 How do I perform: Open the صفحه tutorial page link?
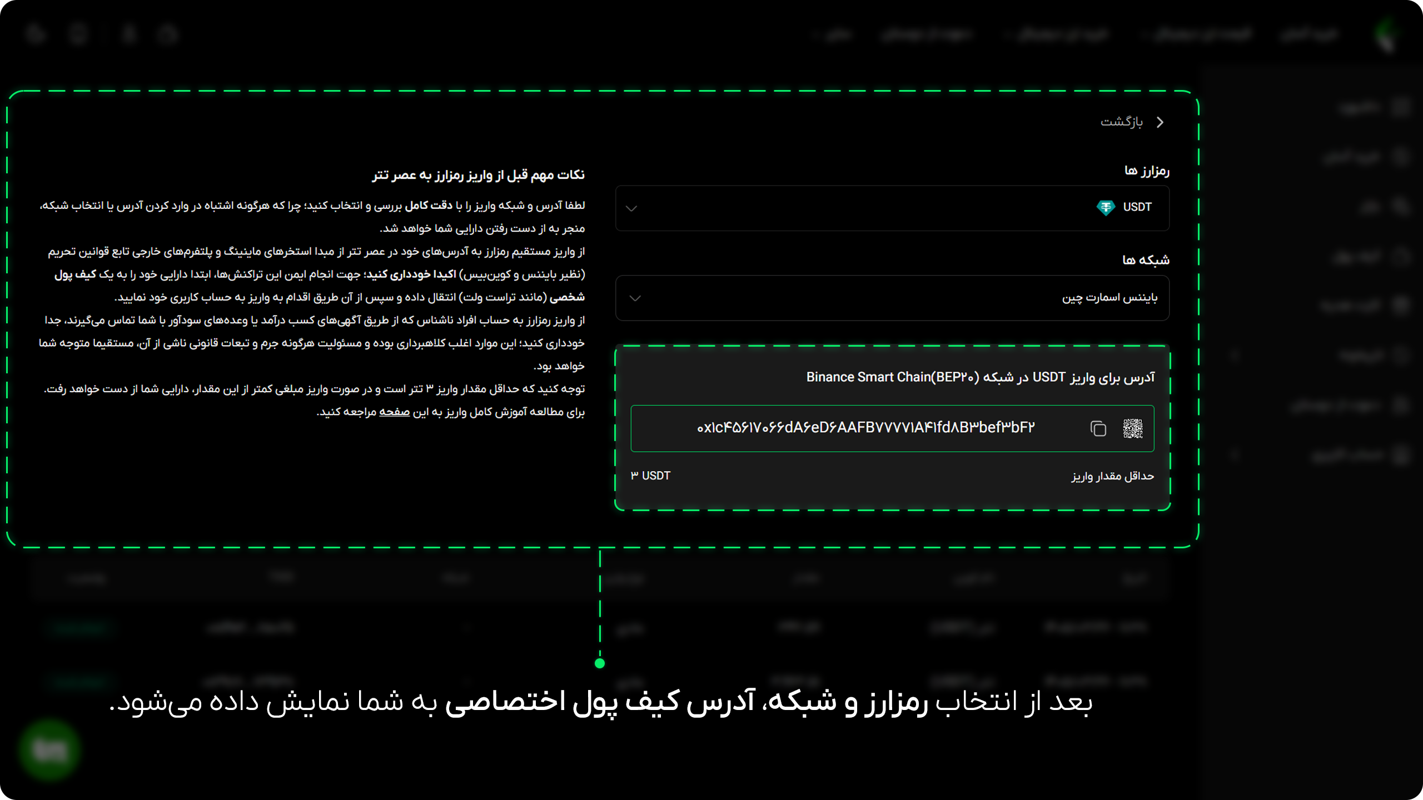395,412
